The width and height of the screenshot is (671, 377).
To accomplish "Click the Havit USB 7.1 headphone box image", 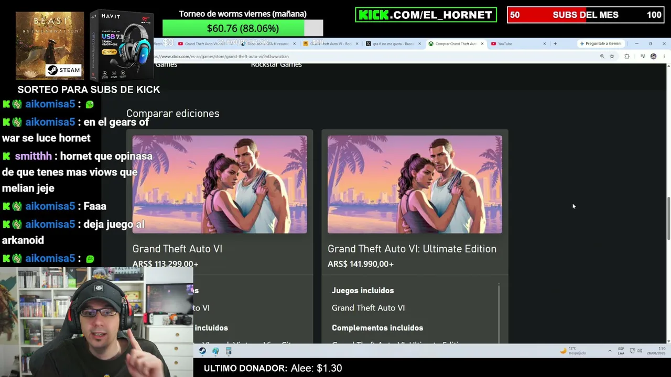I will tap(122, 45).
